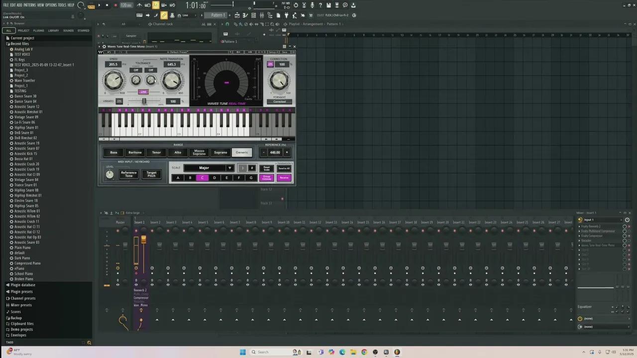This screenshot has height=358, width=637.
Task: Click the Target Pitch button
Action: [x=151, y=175]
